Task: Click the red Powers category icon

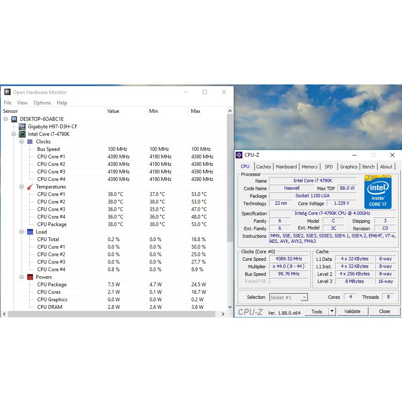Action: coord(30,277)
